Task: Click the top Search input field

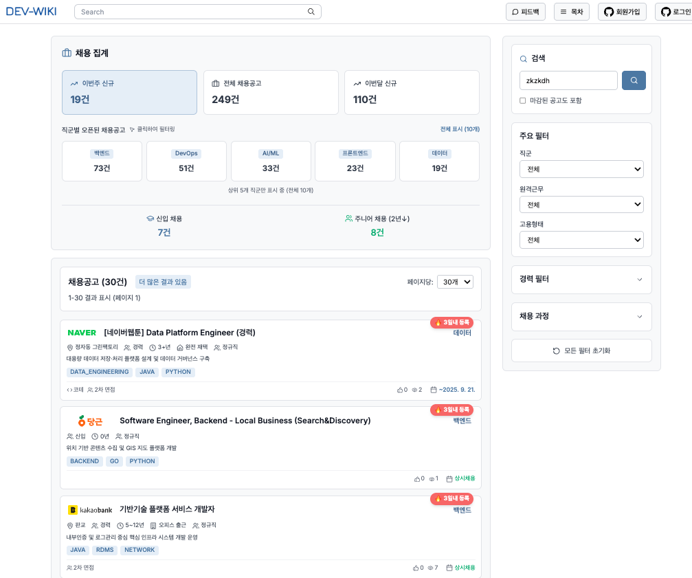Action: click(x=198, y=12)
